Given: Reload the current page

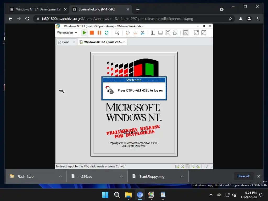Looking at the screenshot, I should [x=27, y=19].
